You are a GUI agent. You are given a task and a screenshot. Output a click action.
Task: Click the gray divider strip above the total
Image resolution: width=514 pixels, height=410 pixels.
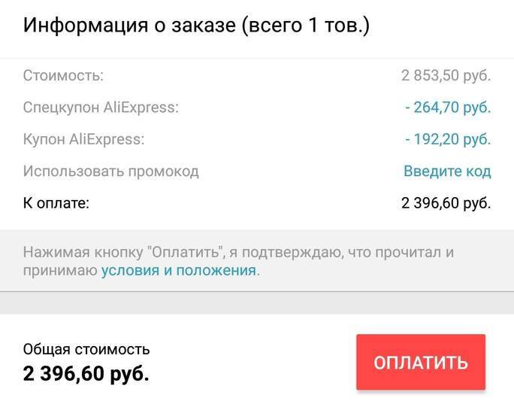click(257, 303)
